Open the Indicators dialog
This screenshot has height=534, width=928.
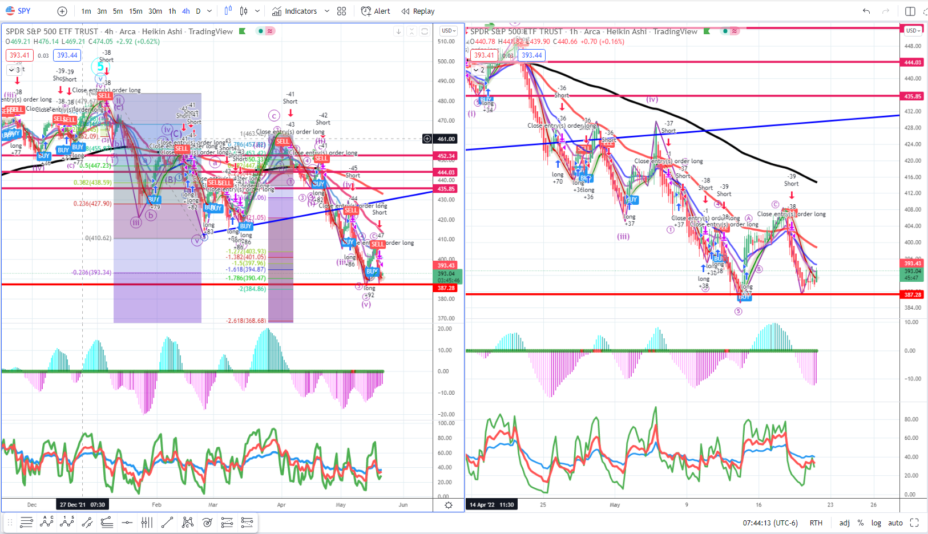pos(294,11)
